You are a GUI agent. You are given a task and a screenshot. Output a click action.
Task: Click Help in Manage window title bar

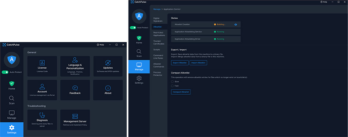click(324, 2)
